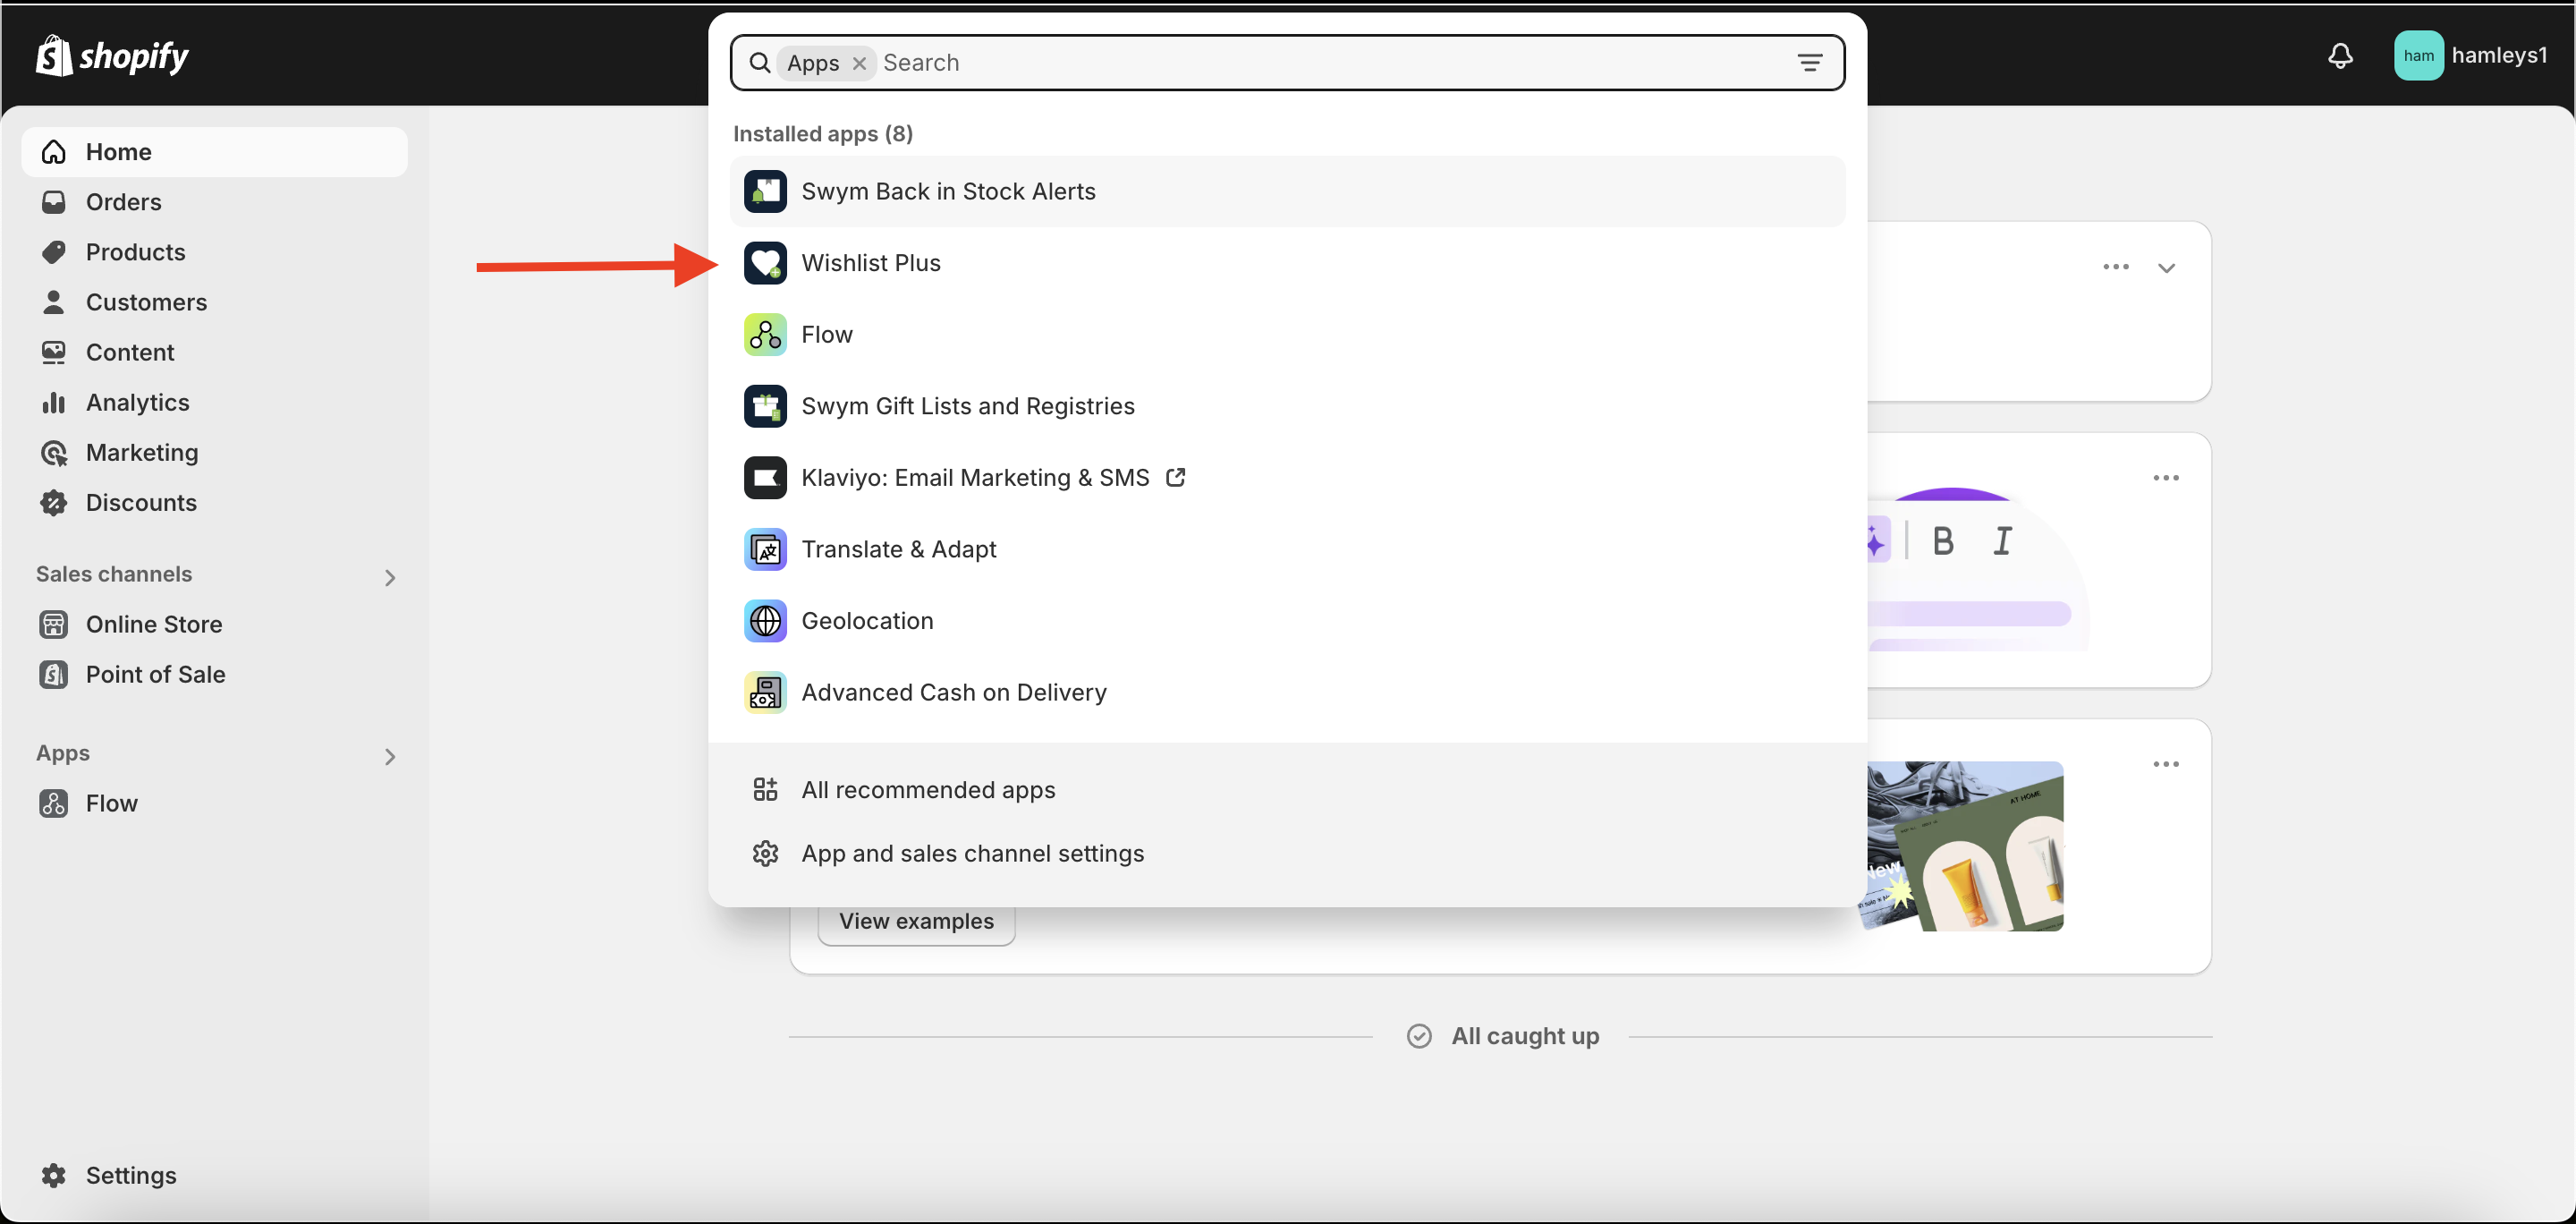The height and width of the screenshot is (1224, 2576).
Task: Open App and sales channel settings
Action: pos(971,854)
